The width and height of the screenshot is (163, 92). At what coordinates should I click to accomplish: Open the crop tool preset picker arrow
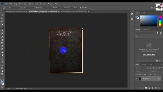pyautogui.click(x=6, y=8)
